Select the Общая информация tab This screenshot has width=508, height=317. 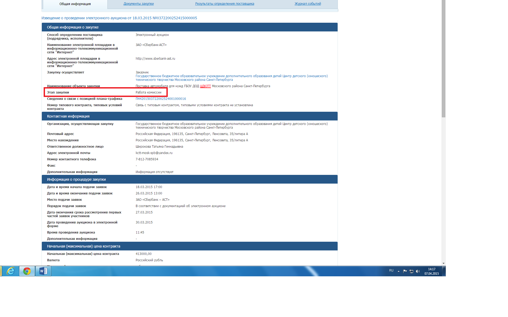75,4
